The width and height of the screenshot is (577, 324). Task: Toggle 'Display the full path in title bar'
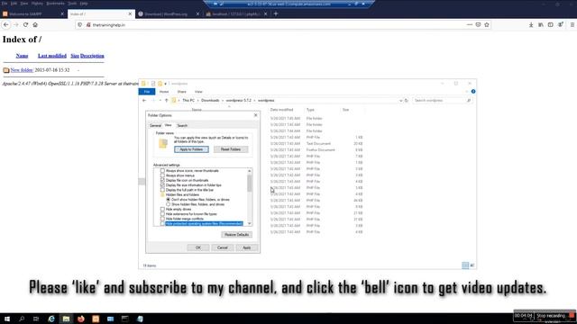[x=162, y=190]
